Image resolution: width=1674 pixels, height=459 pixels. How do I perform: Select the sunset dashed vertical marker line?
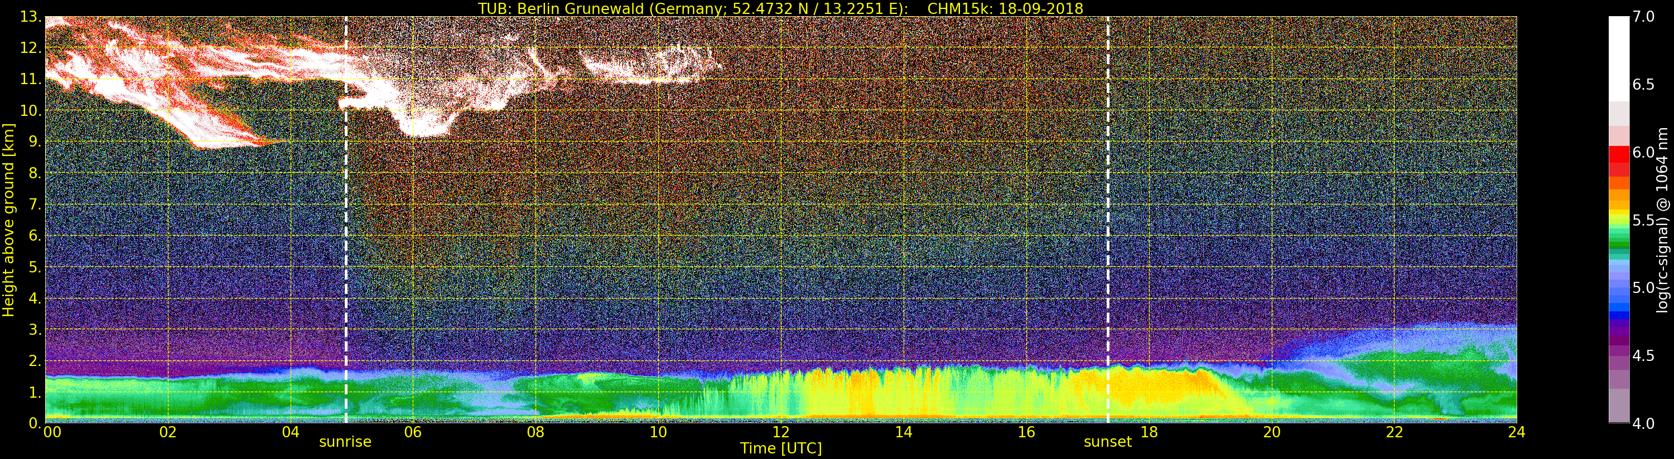[x=1108, y=220]
